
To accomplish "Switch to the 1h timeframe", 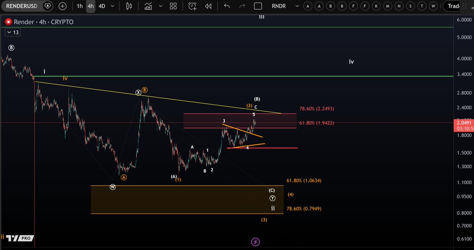I will (80, 6).
